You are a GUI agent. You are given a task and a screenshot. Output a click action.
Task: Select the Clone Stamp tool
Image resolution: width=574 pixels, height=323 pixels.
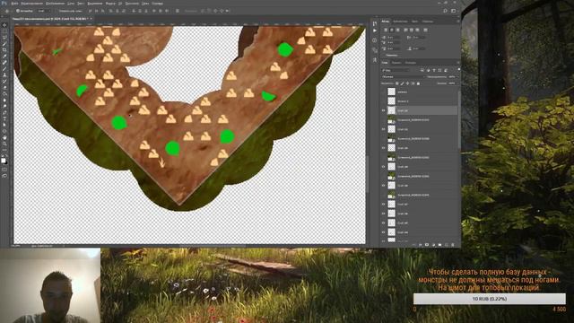coord(4,75)
